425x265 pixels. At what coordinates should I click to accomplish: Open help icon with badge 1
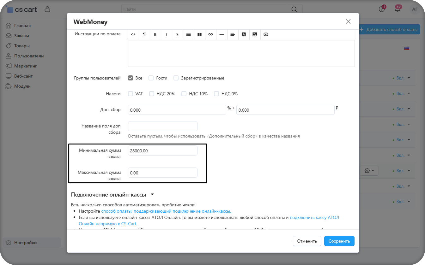382,9
